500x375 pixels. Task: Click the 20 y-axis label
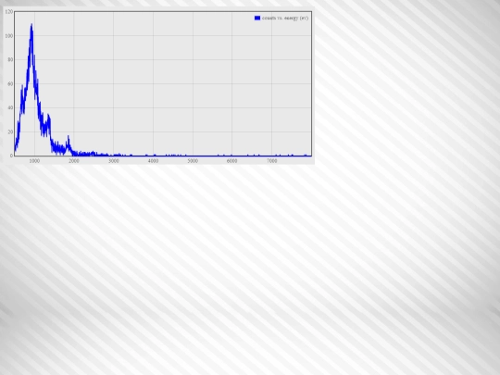pyautogui.click(x=10, y=131)
